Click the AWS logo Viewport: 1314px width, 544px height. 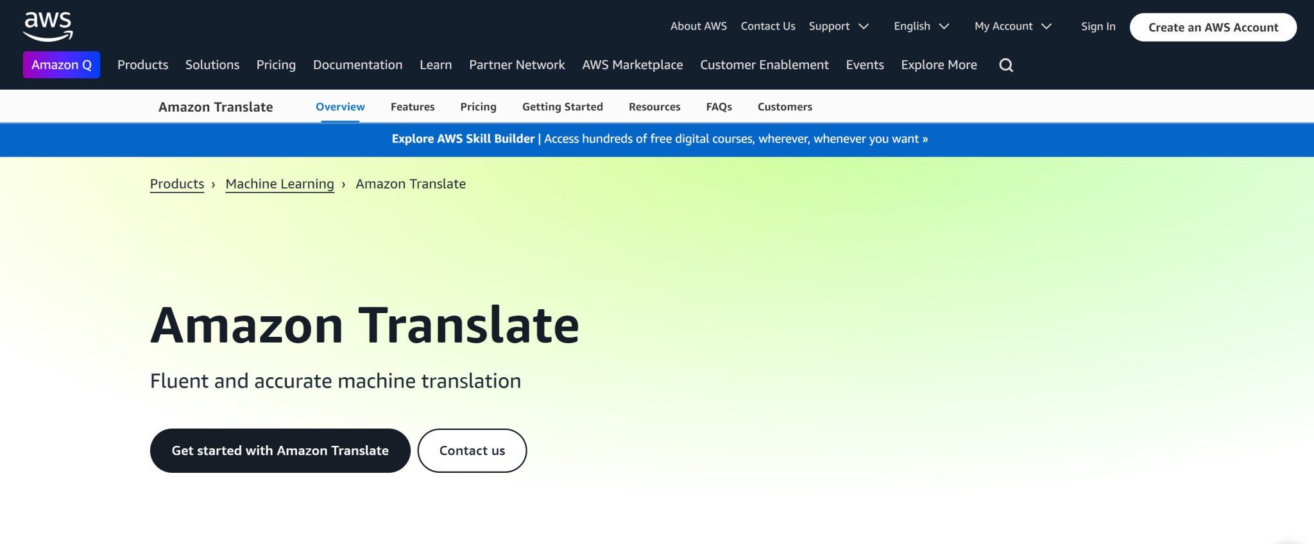coord(48,26)
